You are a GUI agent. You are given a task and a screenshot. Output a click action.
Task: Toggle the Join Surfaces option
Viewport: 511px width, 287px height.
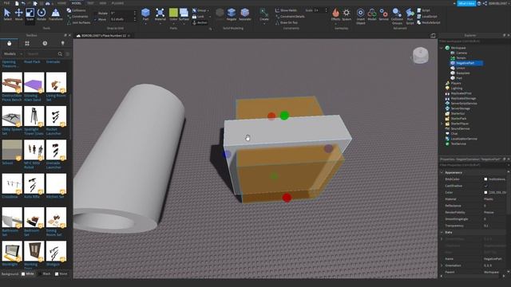(x=78, y=22)
